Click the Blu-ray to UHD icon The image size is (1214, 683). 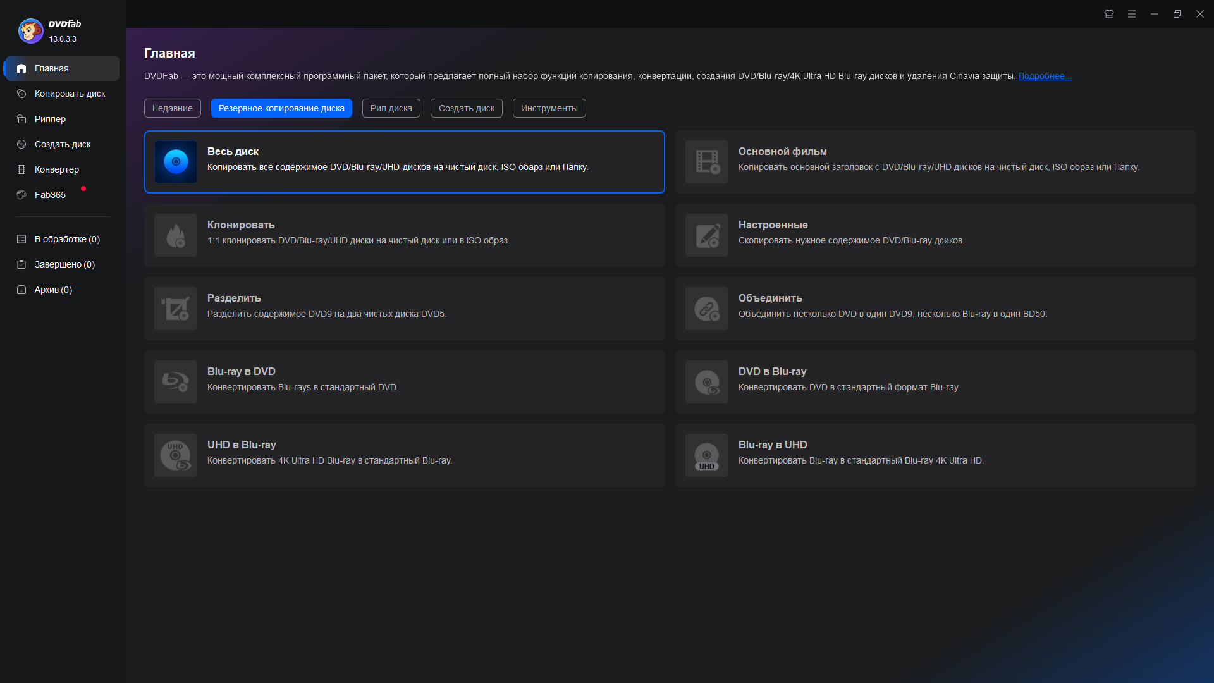point(707,455)
